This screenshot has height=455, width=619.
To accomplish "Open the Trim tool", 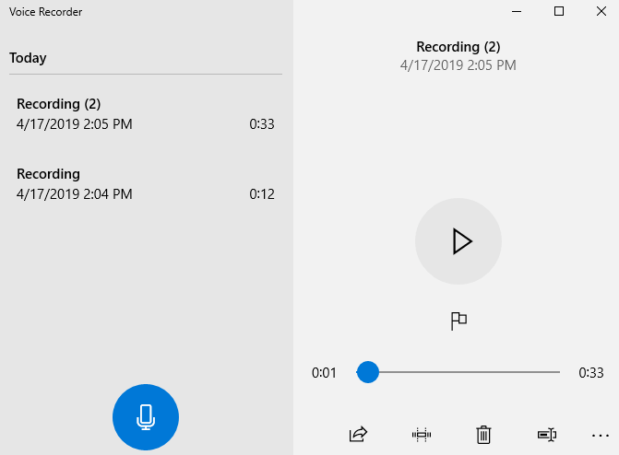I will (422, 434).
